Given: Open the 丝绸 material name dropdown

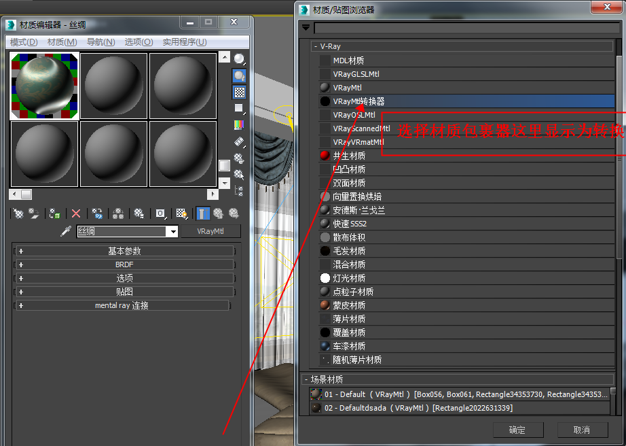Looking at the screenshot, I should [x=173, y=231].
